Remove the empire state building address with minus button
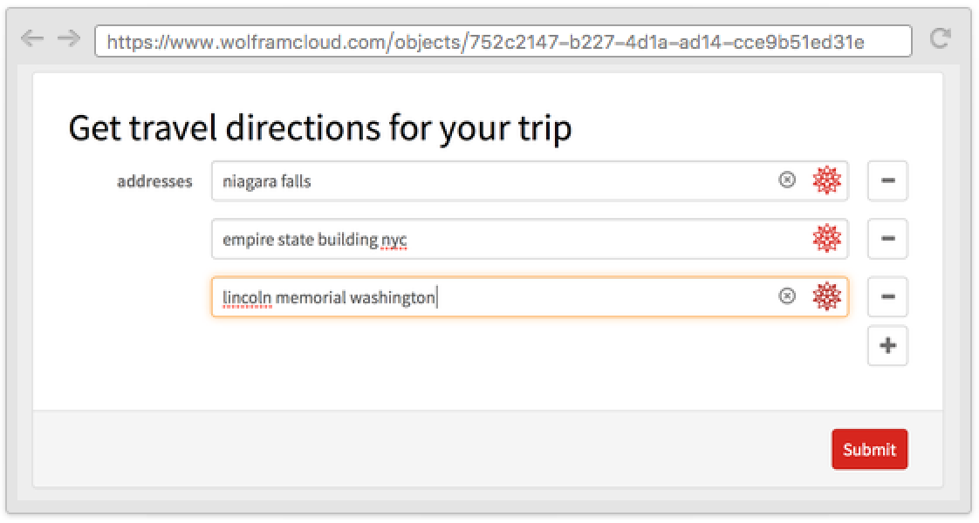Screen dimensions: 979x523 point(887,239)
